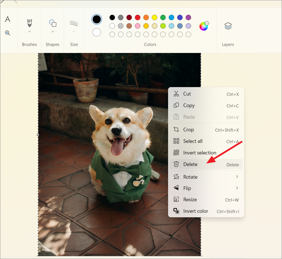Image resolution: width=282 pixels, height=259 pixels.
Task: Click the Ctrl+Shift+X shortcut text
Action: point(227,130)
